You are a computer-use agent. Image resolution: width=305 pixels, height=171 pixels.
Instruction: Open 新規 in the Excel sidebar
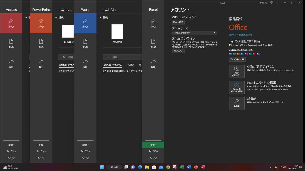click(x=153, y=44)
